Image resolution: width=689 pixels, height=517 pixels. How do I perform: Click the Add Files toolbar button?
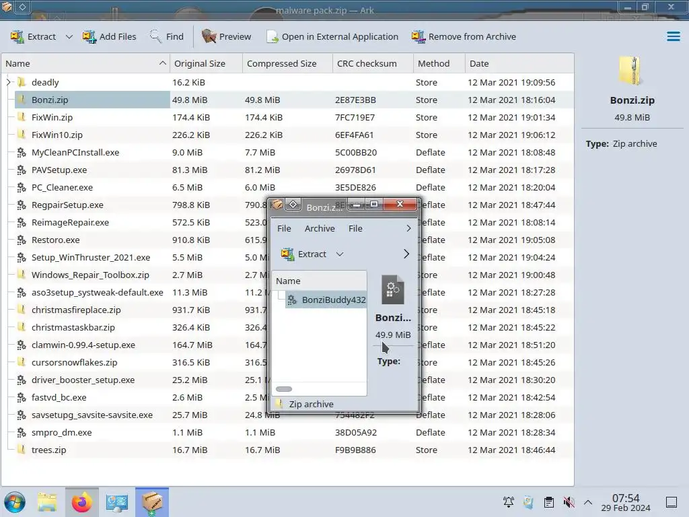[x=110, y=36]
